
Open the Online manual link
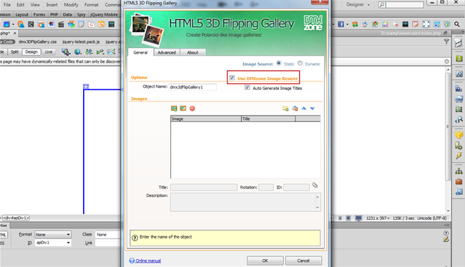pyautogui.click(x=148, y=261)
